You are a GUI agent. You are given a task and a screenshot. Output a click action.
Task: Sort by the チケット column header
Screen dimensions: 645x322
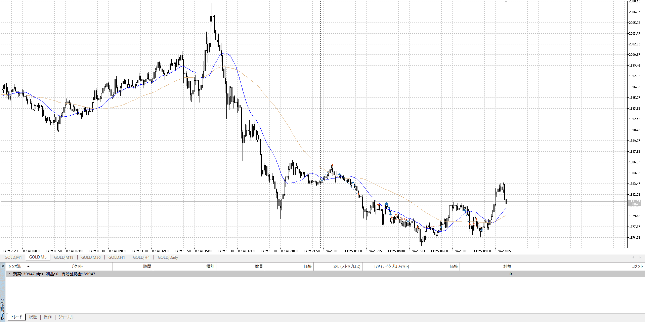pyautogui.click(x=77, y=267)
